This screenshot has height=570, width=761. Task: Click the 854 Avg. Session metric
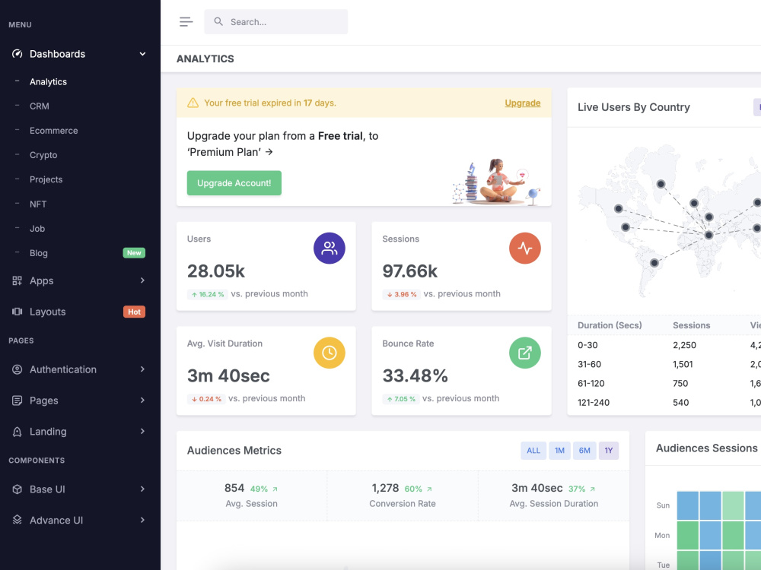click(251, 496)
